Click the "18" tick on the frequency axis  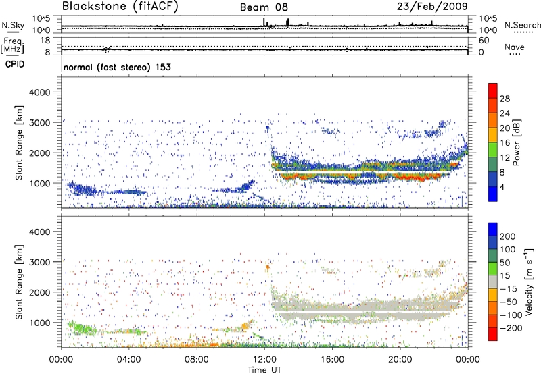45,41
